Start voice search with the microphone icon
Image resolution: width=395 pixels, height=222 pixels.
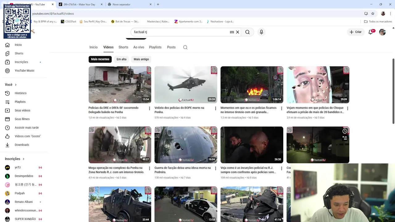pyautogui.click(x=261, y=32)
